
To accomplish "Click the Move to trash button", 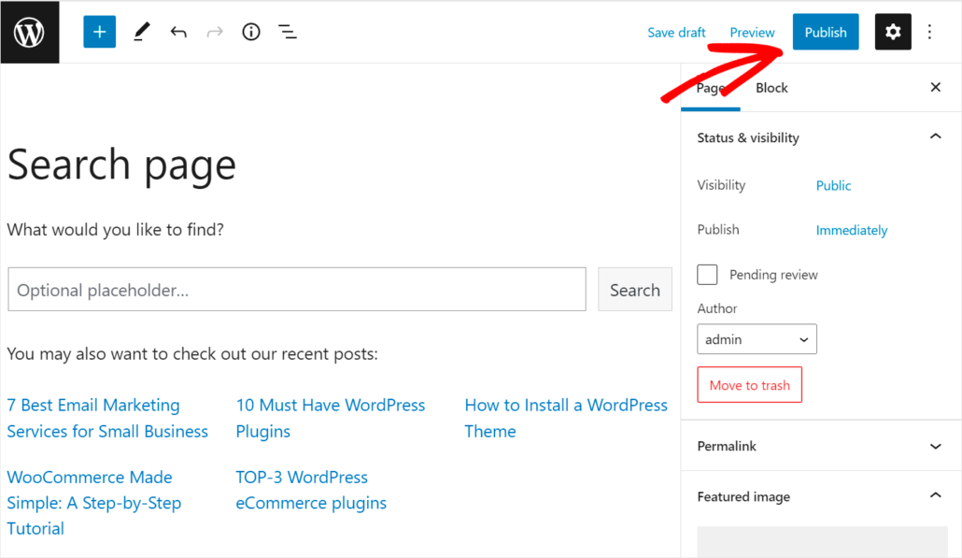I will click(749, 384).
